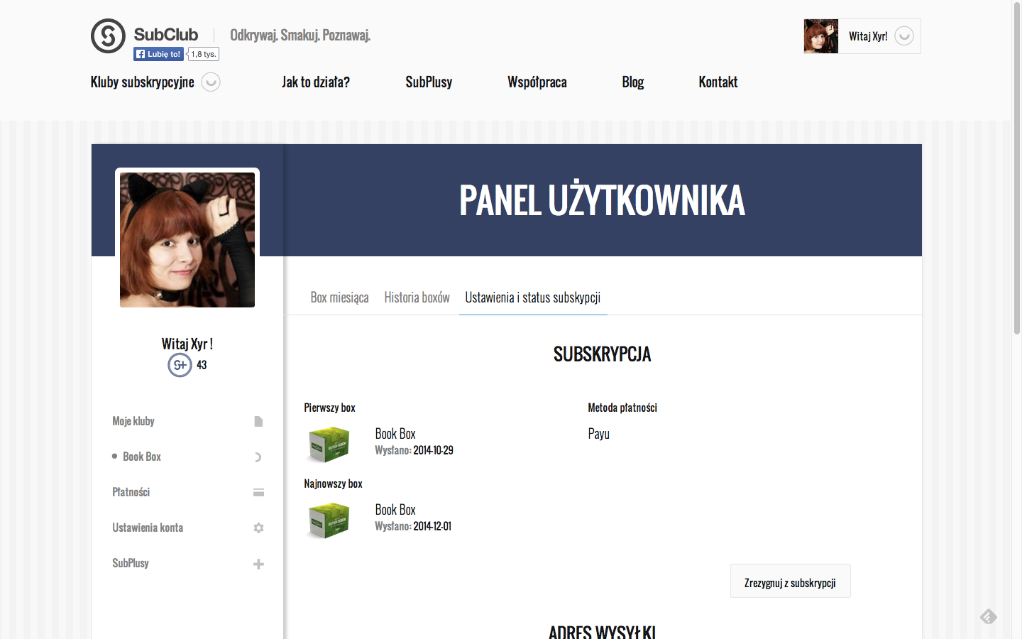Viewport: 1022px width, 639px height.
Task: Click the Facebook 1,8 tys. like count
Action: [x=203, y=54]
